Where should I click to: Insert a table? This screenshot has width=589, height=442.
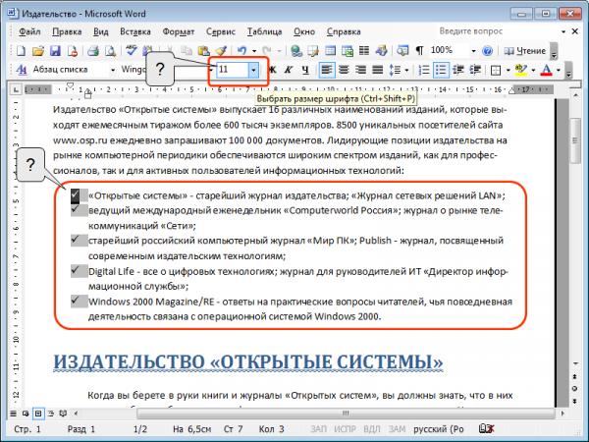(330, 50)
